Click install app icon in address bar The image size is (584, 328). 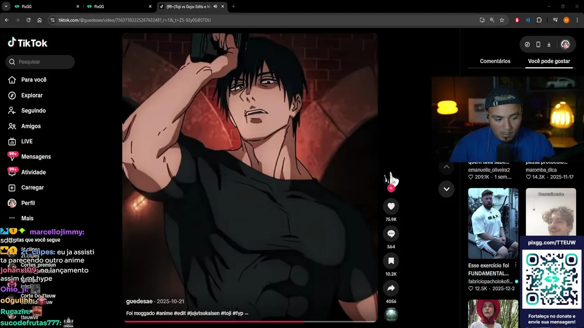tap(482, 20)
